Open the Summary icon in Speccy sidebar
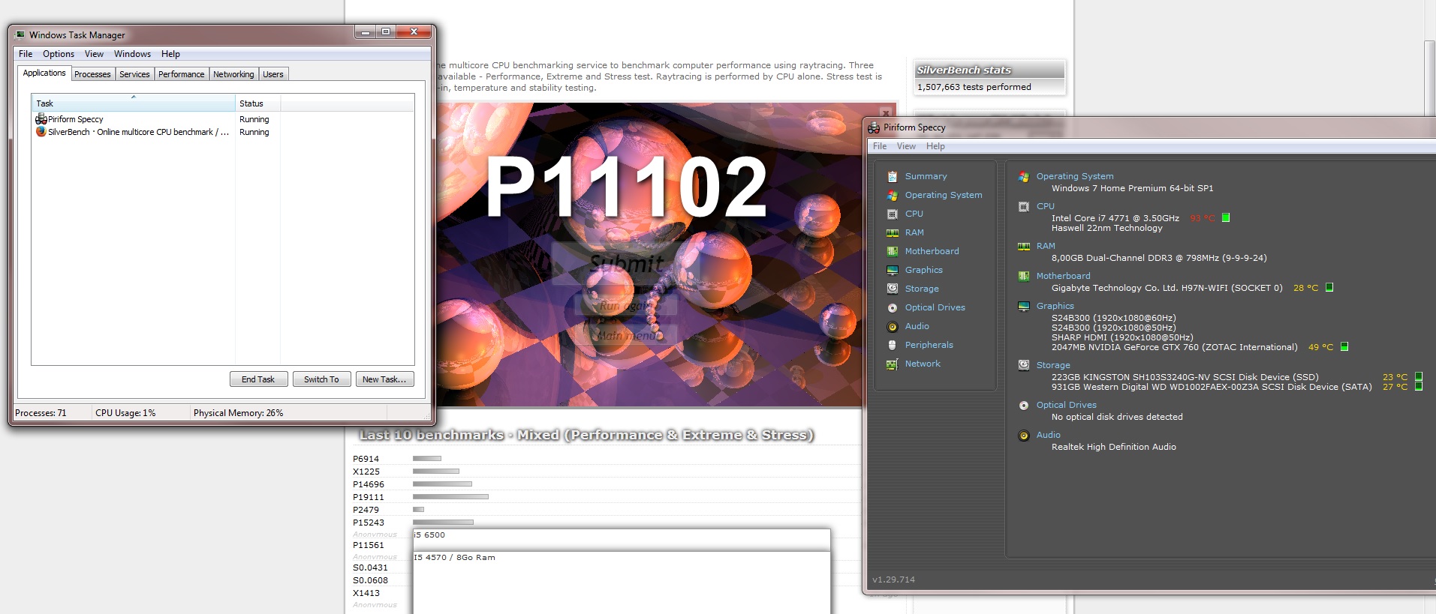 (x=893, y=176)
